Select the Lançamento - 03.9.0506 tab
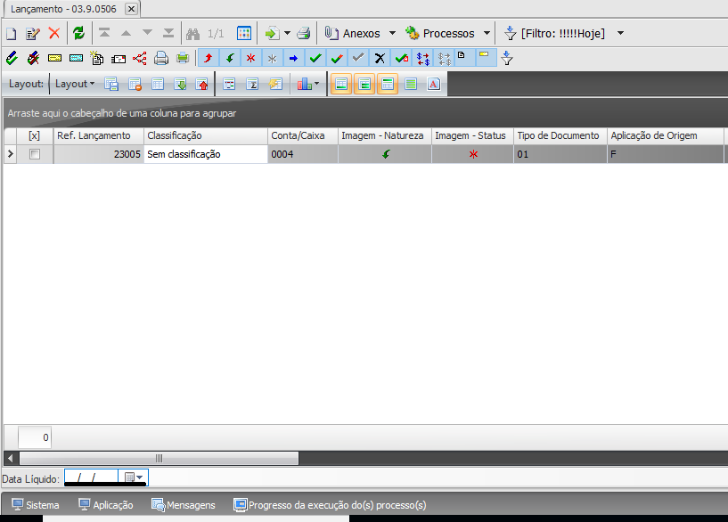728x522 pixels. [63, 9]
